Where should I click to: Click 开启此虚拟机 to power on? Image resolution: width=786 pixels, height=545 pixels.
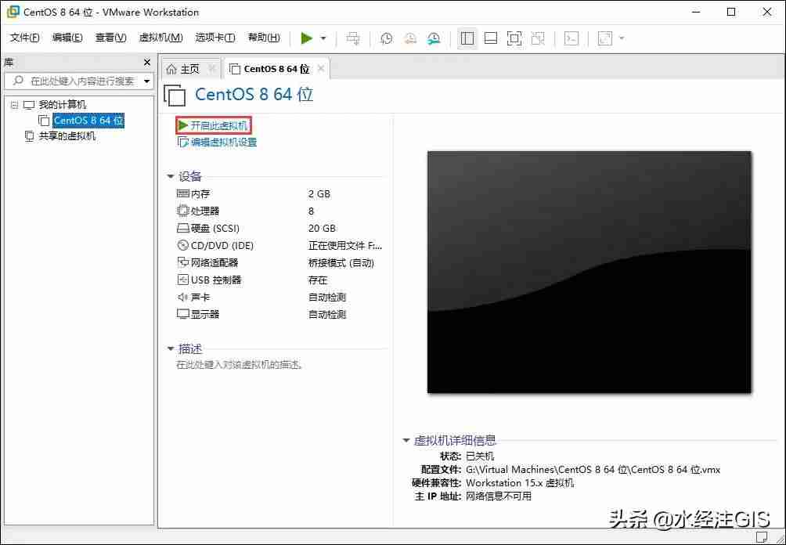click(213, 125)
